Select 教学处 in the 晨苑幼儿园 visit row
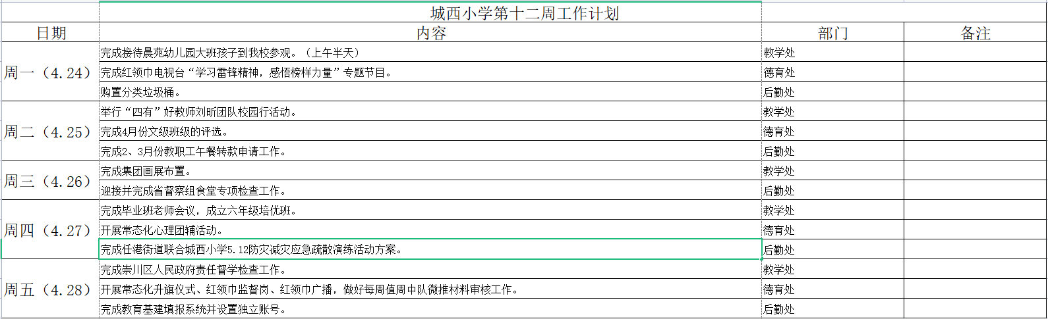This screenshot has height=319, width=1048. click(832, 52)
